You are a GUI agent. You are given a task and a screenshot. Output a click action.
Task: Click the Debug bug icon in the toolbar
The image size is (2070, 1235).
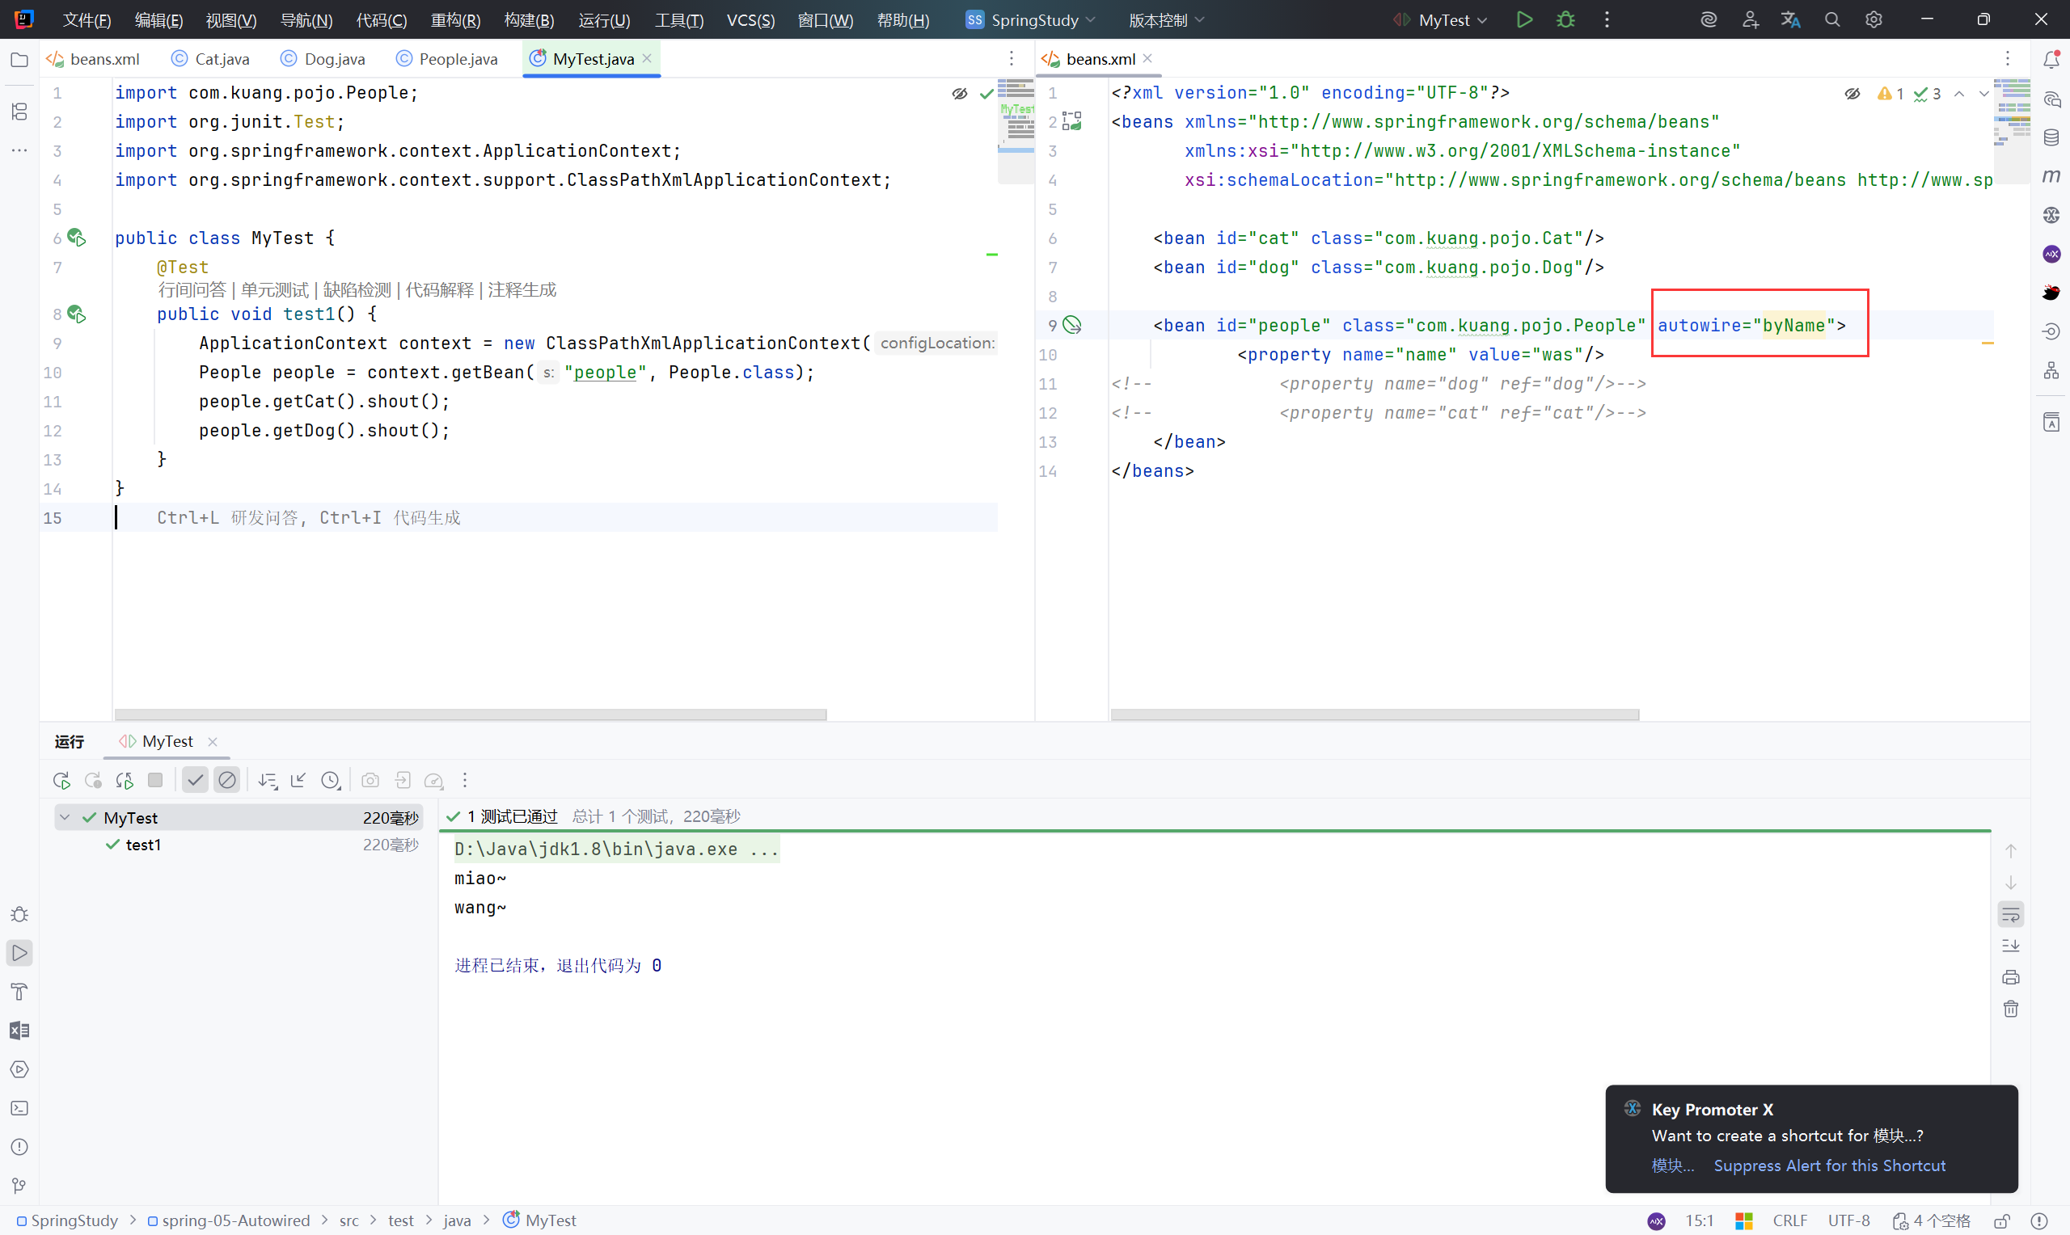pyautogui.click(x=1565, y=20)
